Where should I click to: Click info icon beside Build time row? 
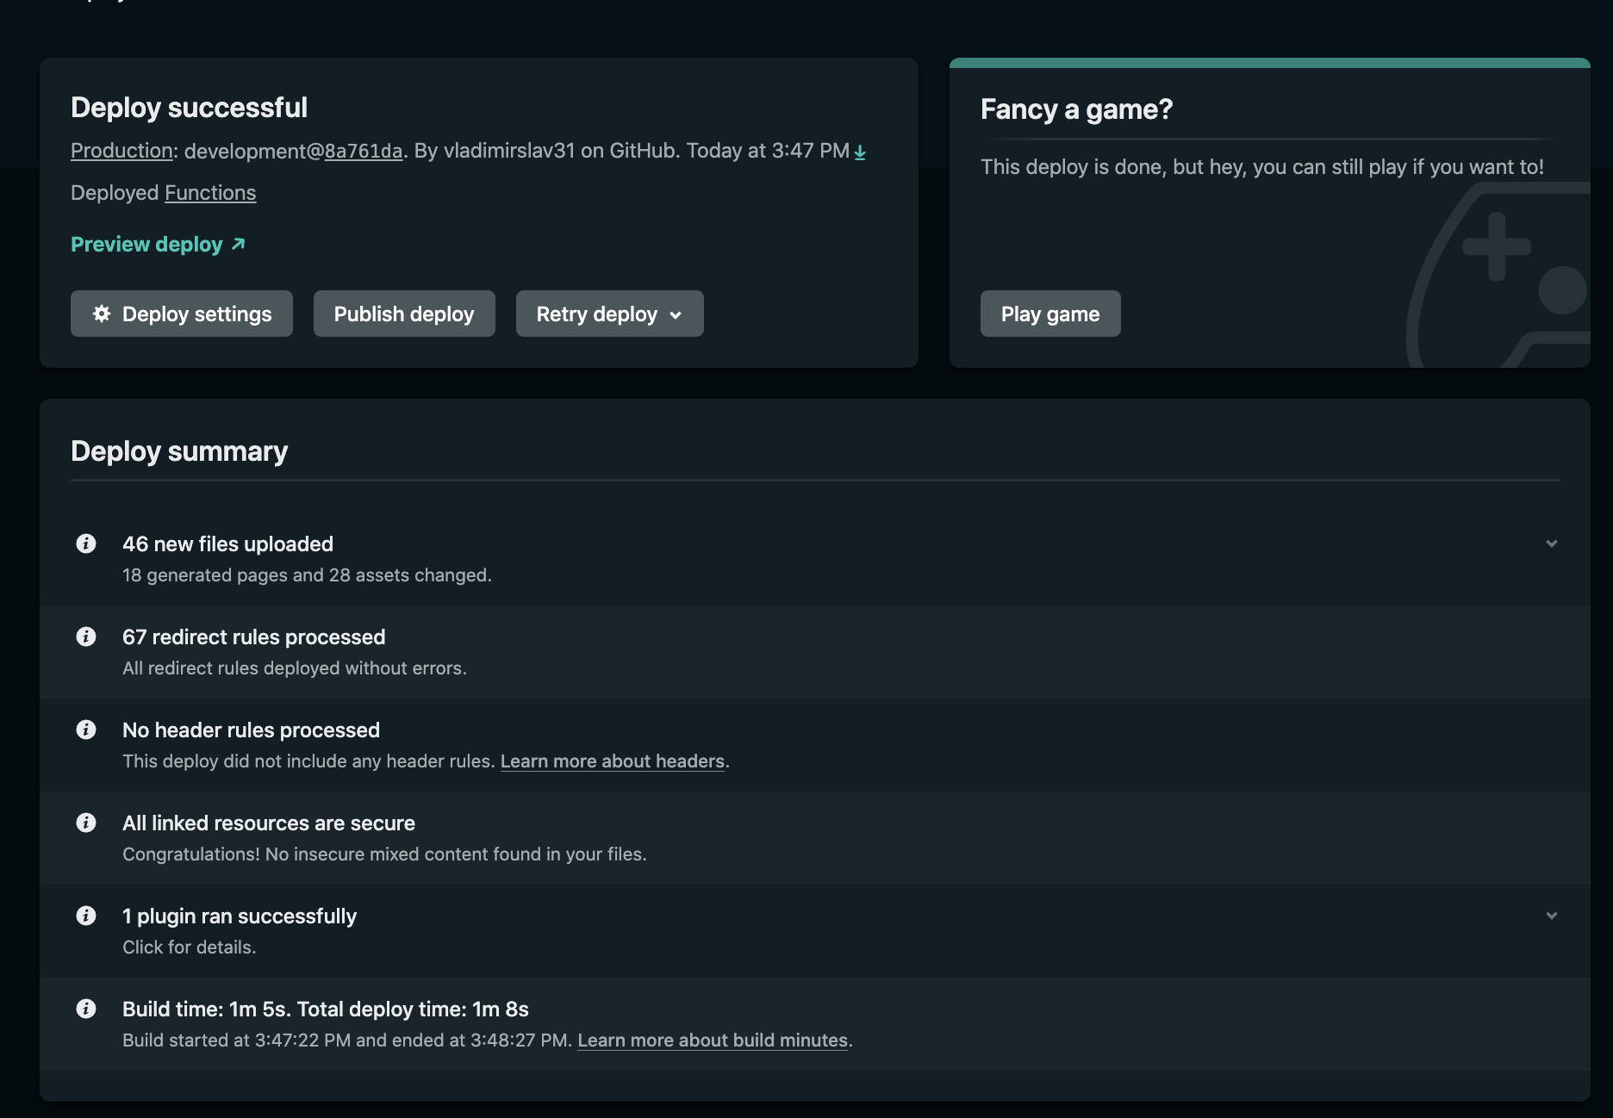click(86, 1009)
